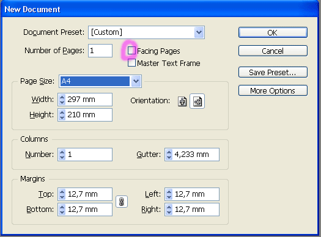Click the Left margin value field
Screen dimensions: 321x237
(x=192, y=194)
